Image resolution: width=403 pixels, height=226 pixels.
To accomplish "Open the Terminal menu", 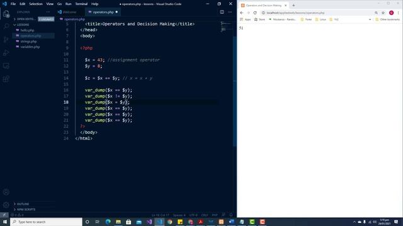I will click(81, 4).
